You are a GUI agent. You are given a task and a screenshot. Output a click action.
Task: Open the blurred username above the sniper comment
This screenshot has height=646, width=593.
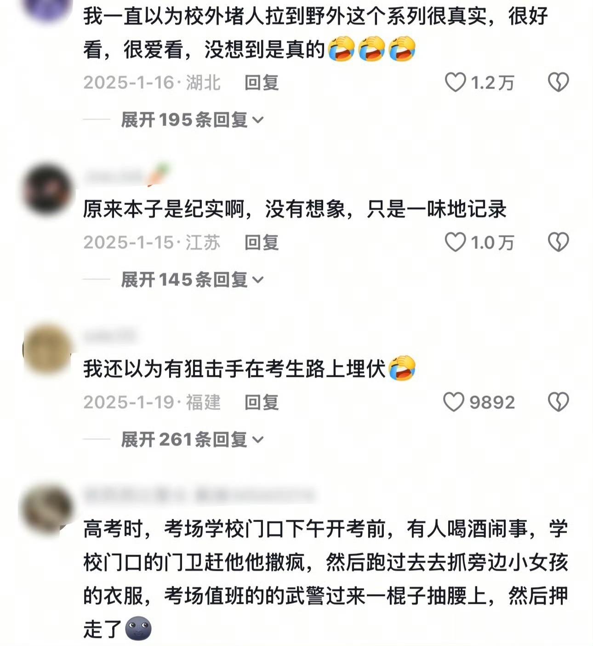(110, 336)
